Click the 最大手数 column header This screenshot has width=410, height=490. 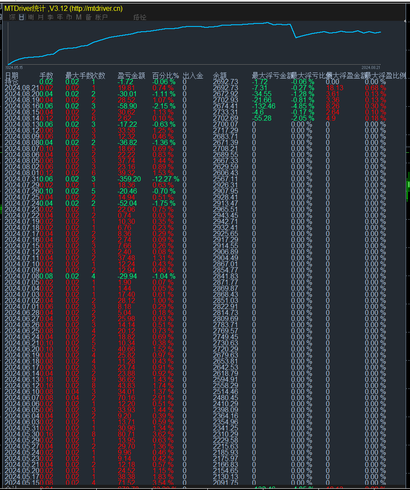(79, 76)
